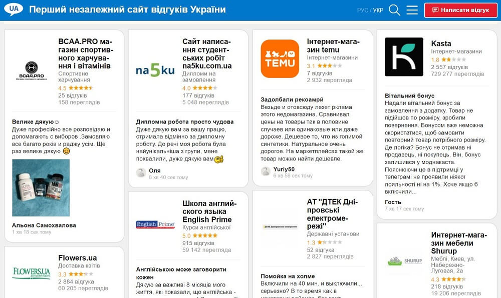501x298 pixels.
Task: Click Yuriy50's reviewer avatar
Action: coord(265,171)
